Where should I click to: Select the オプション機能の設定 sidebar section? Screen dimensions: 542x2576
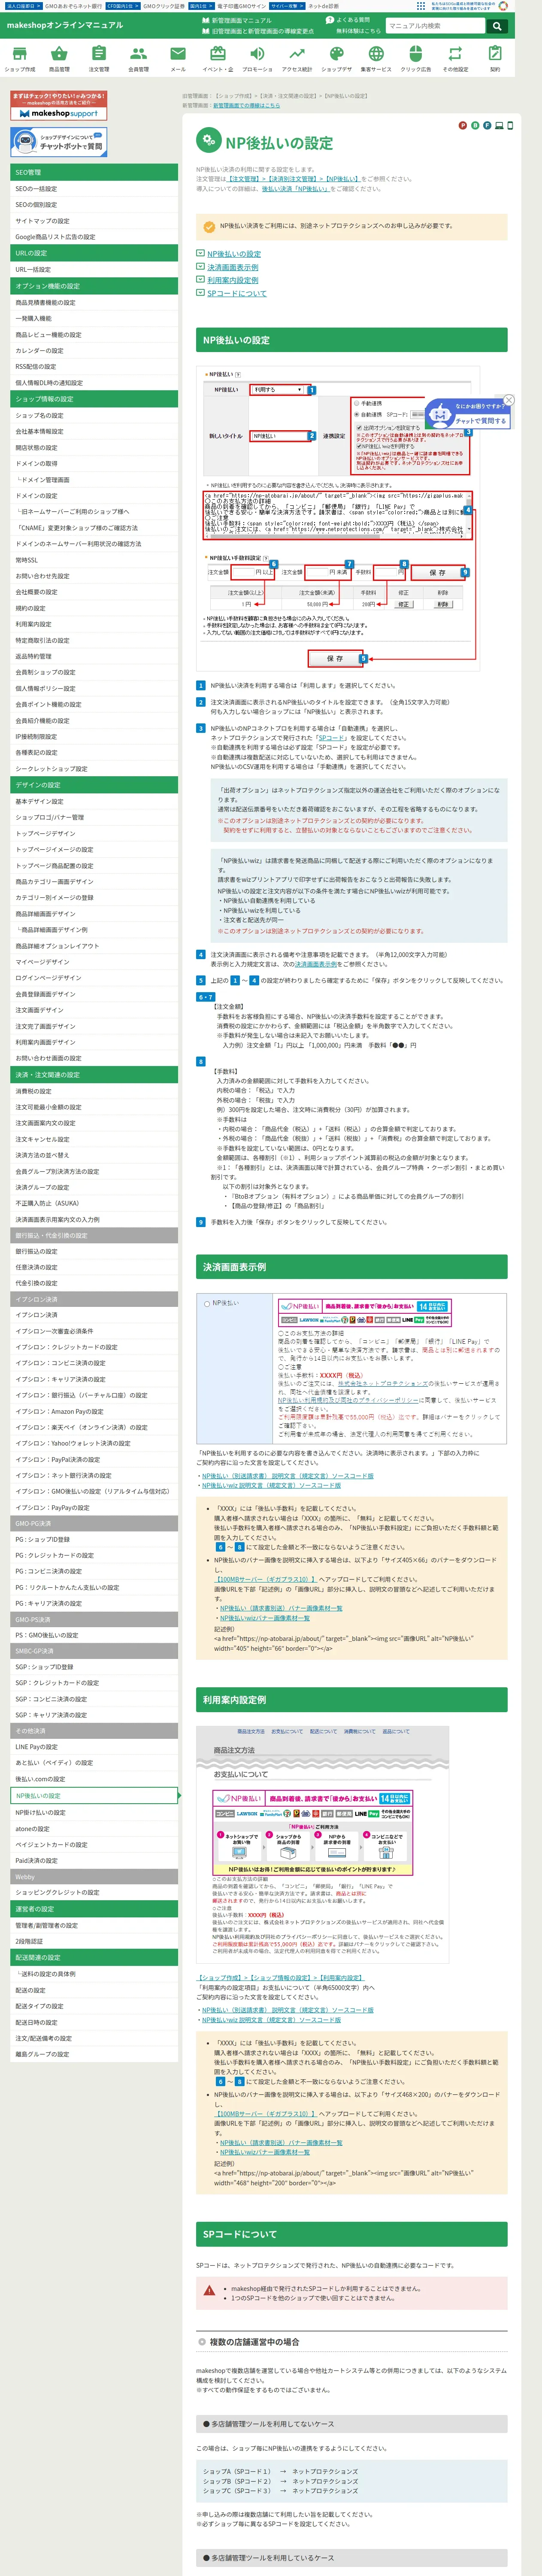[94, 286]
